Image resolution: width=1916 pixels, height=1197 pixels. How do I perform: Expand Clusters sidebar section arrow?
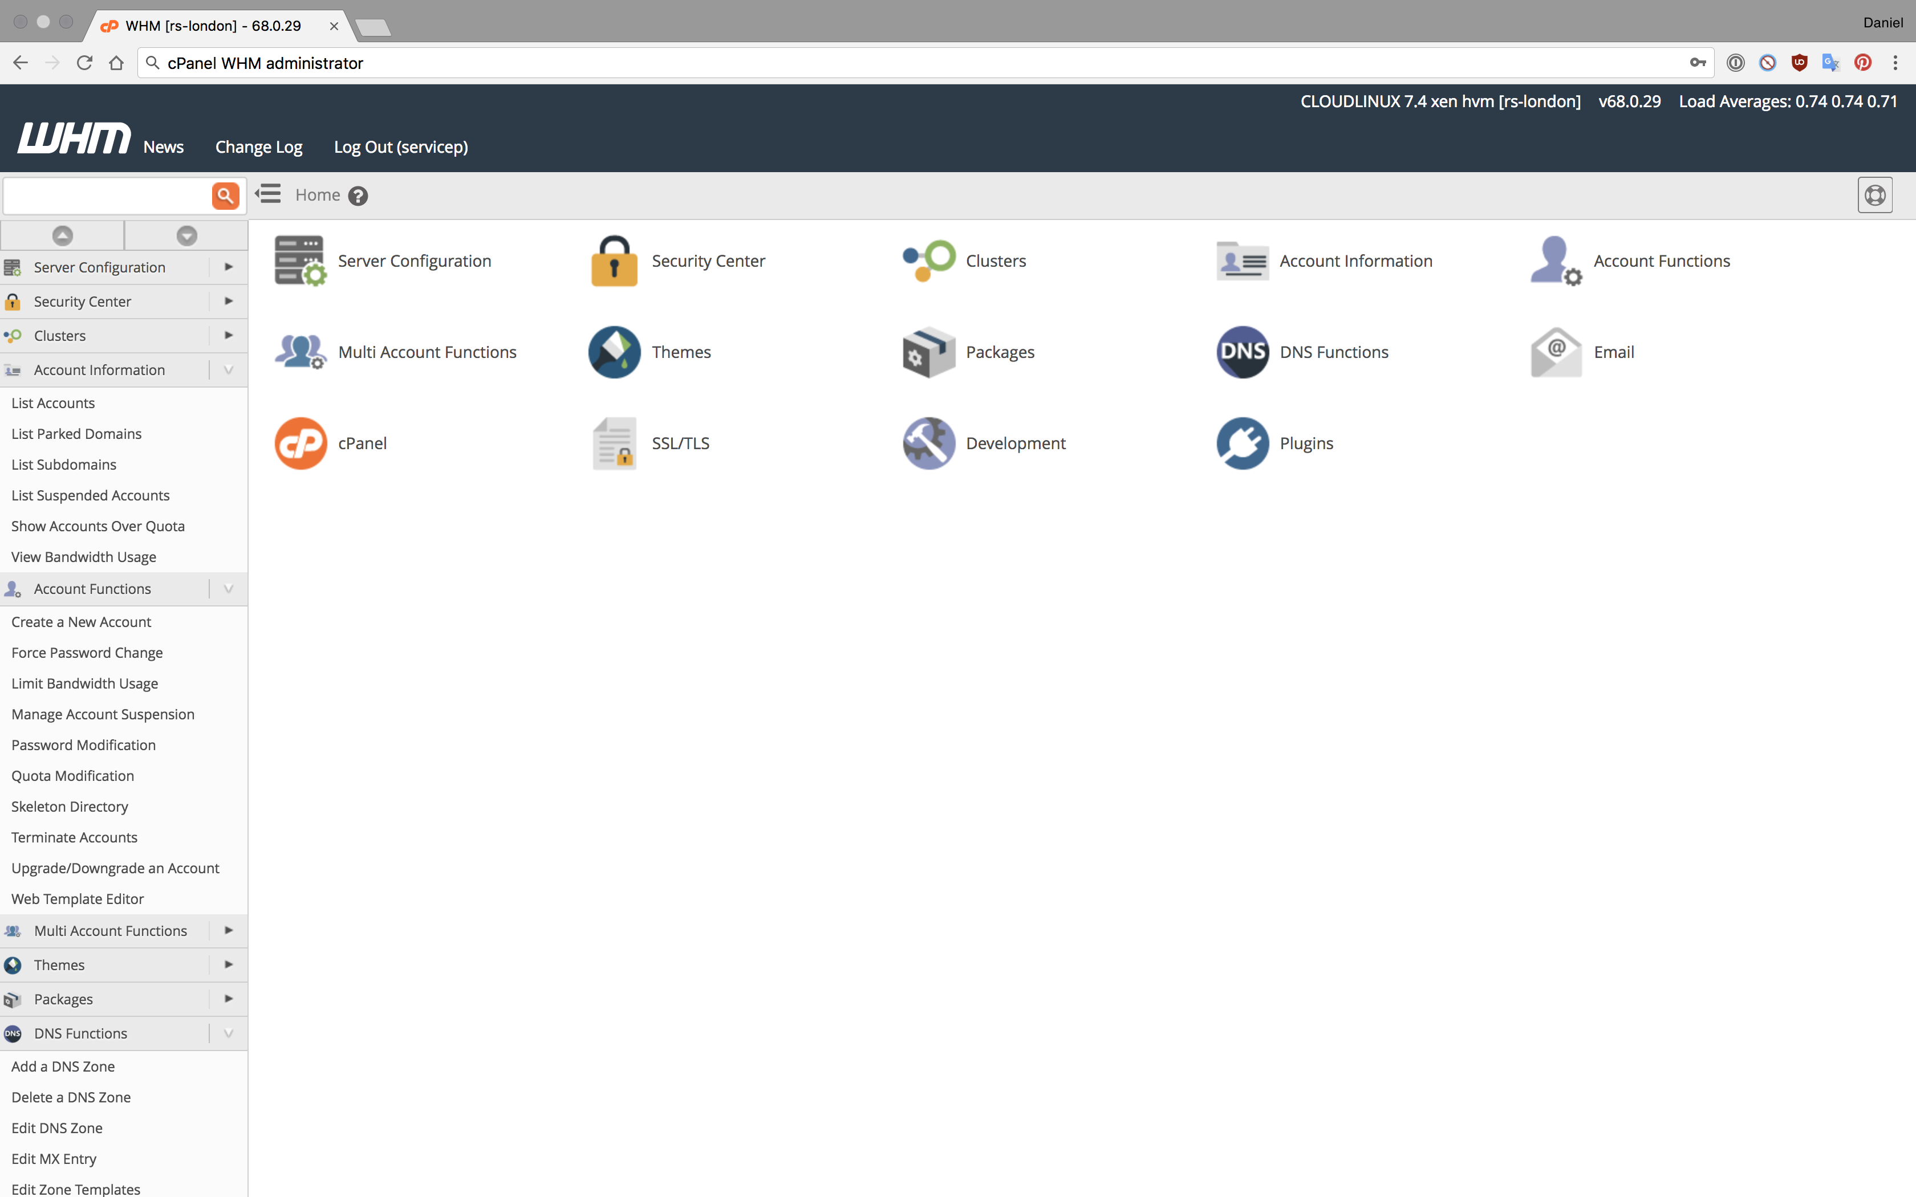[x=229, y=335]
